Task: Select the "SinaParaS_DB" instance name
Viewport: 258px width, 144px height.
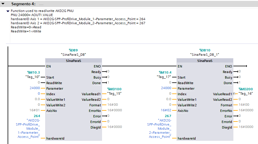Action: (73, 54)
